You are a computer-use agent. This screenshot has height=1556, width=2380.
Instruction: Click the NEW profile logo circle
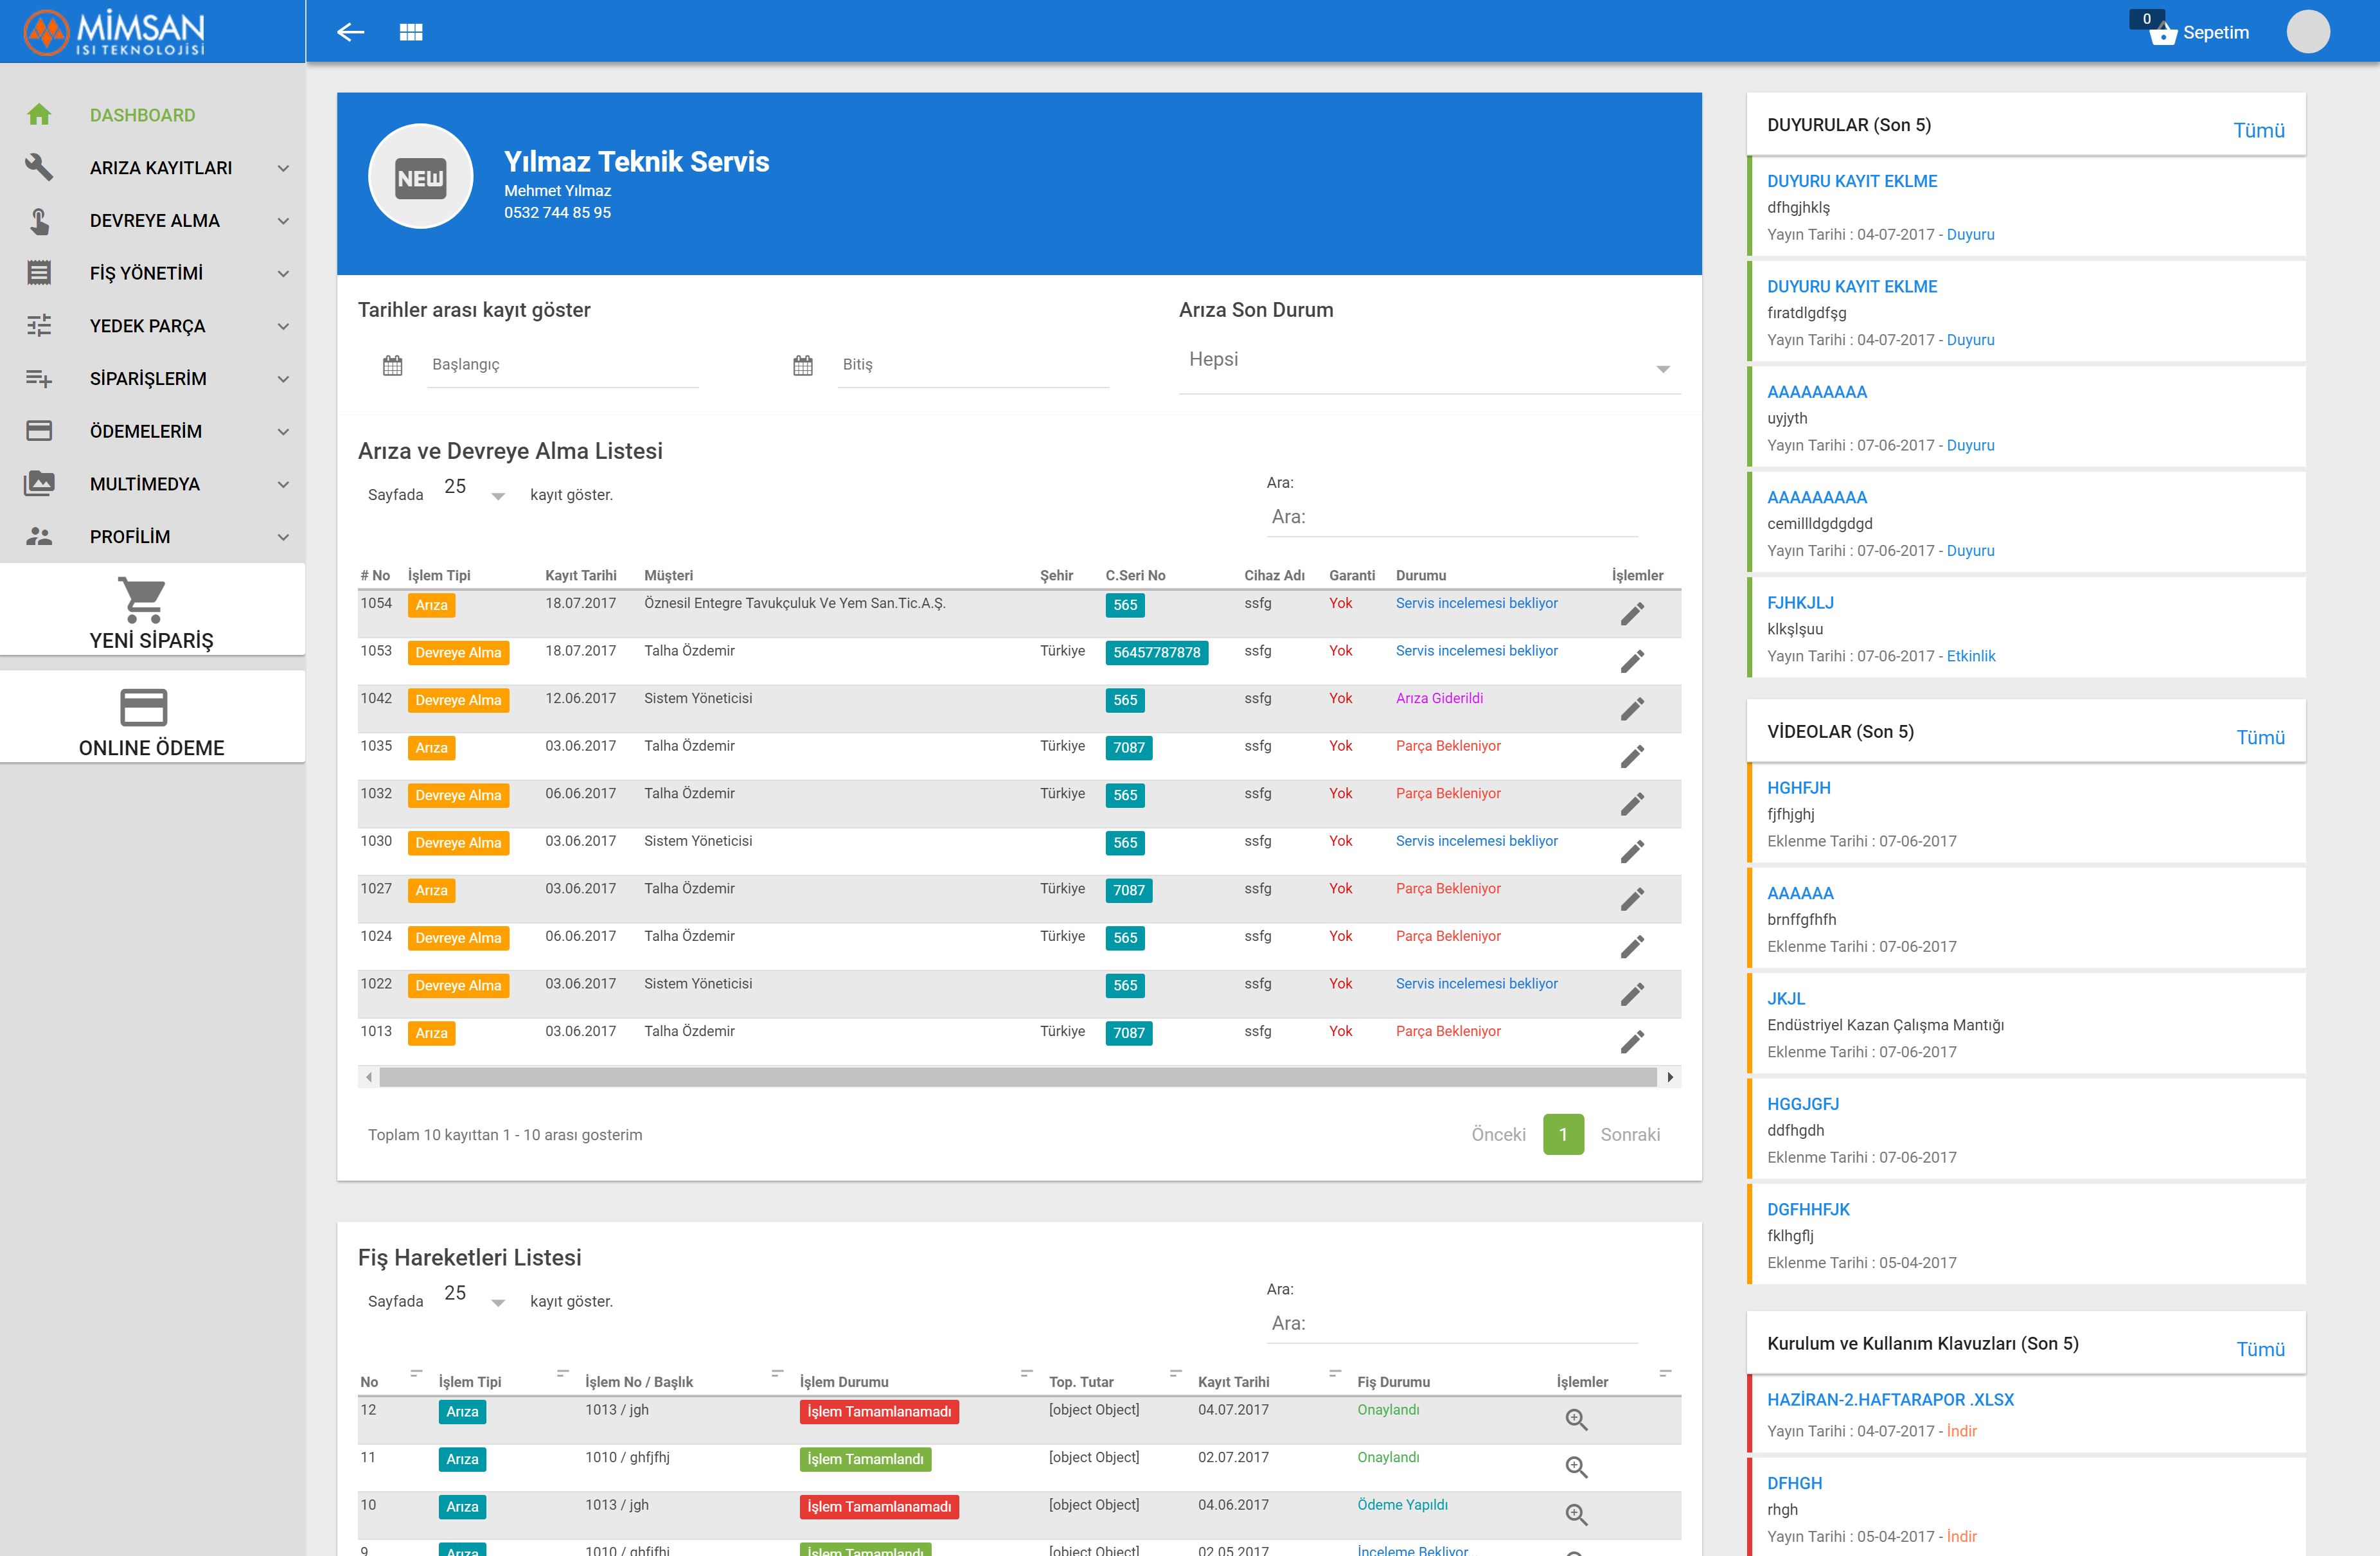[x=420, y=177]
